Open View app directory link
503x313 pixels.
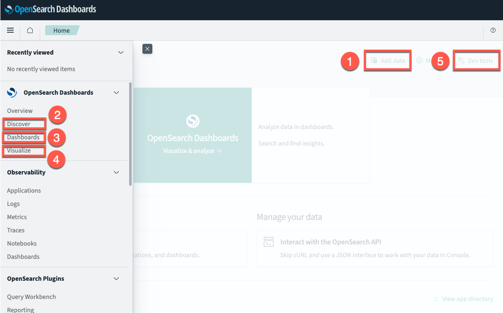point(467,299)
